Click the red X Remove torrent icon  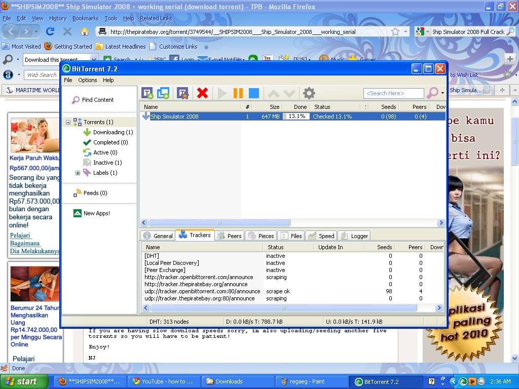coord(202,93)
